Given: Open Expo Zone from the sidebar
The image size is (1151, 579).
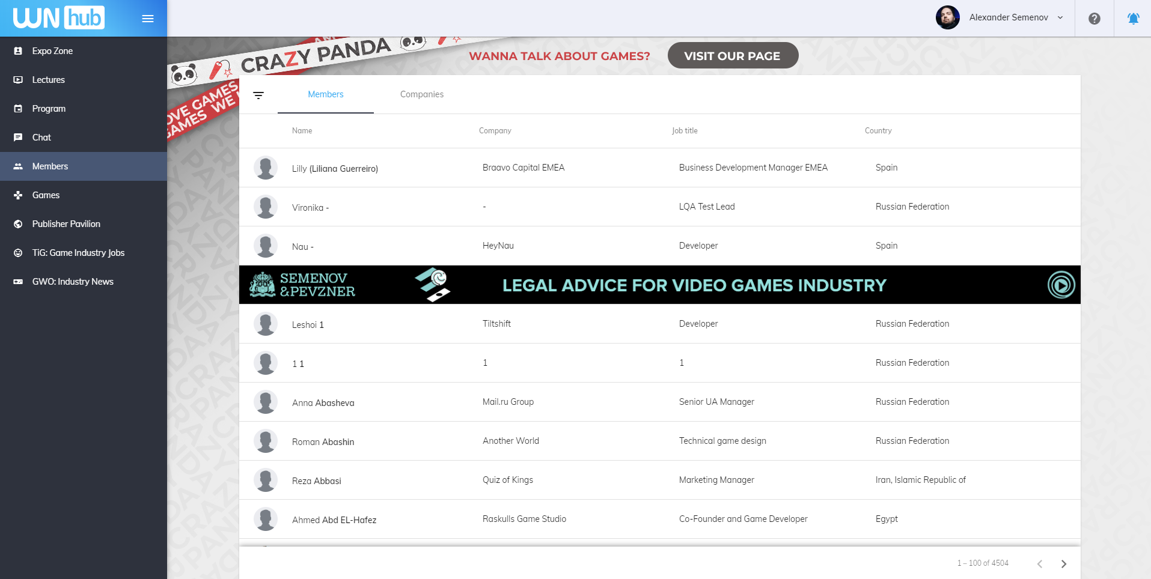Looking at the screenshot, I should coord(84,51).
